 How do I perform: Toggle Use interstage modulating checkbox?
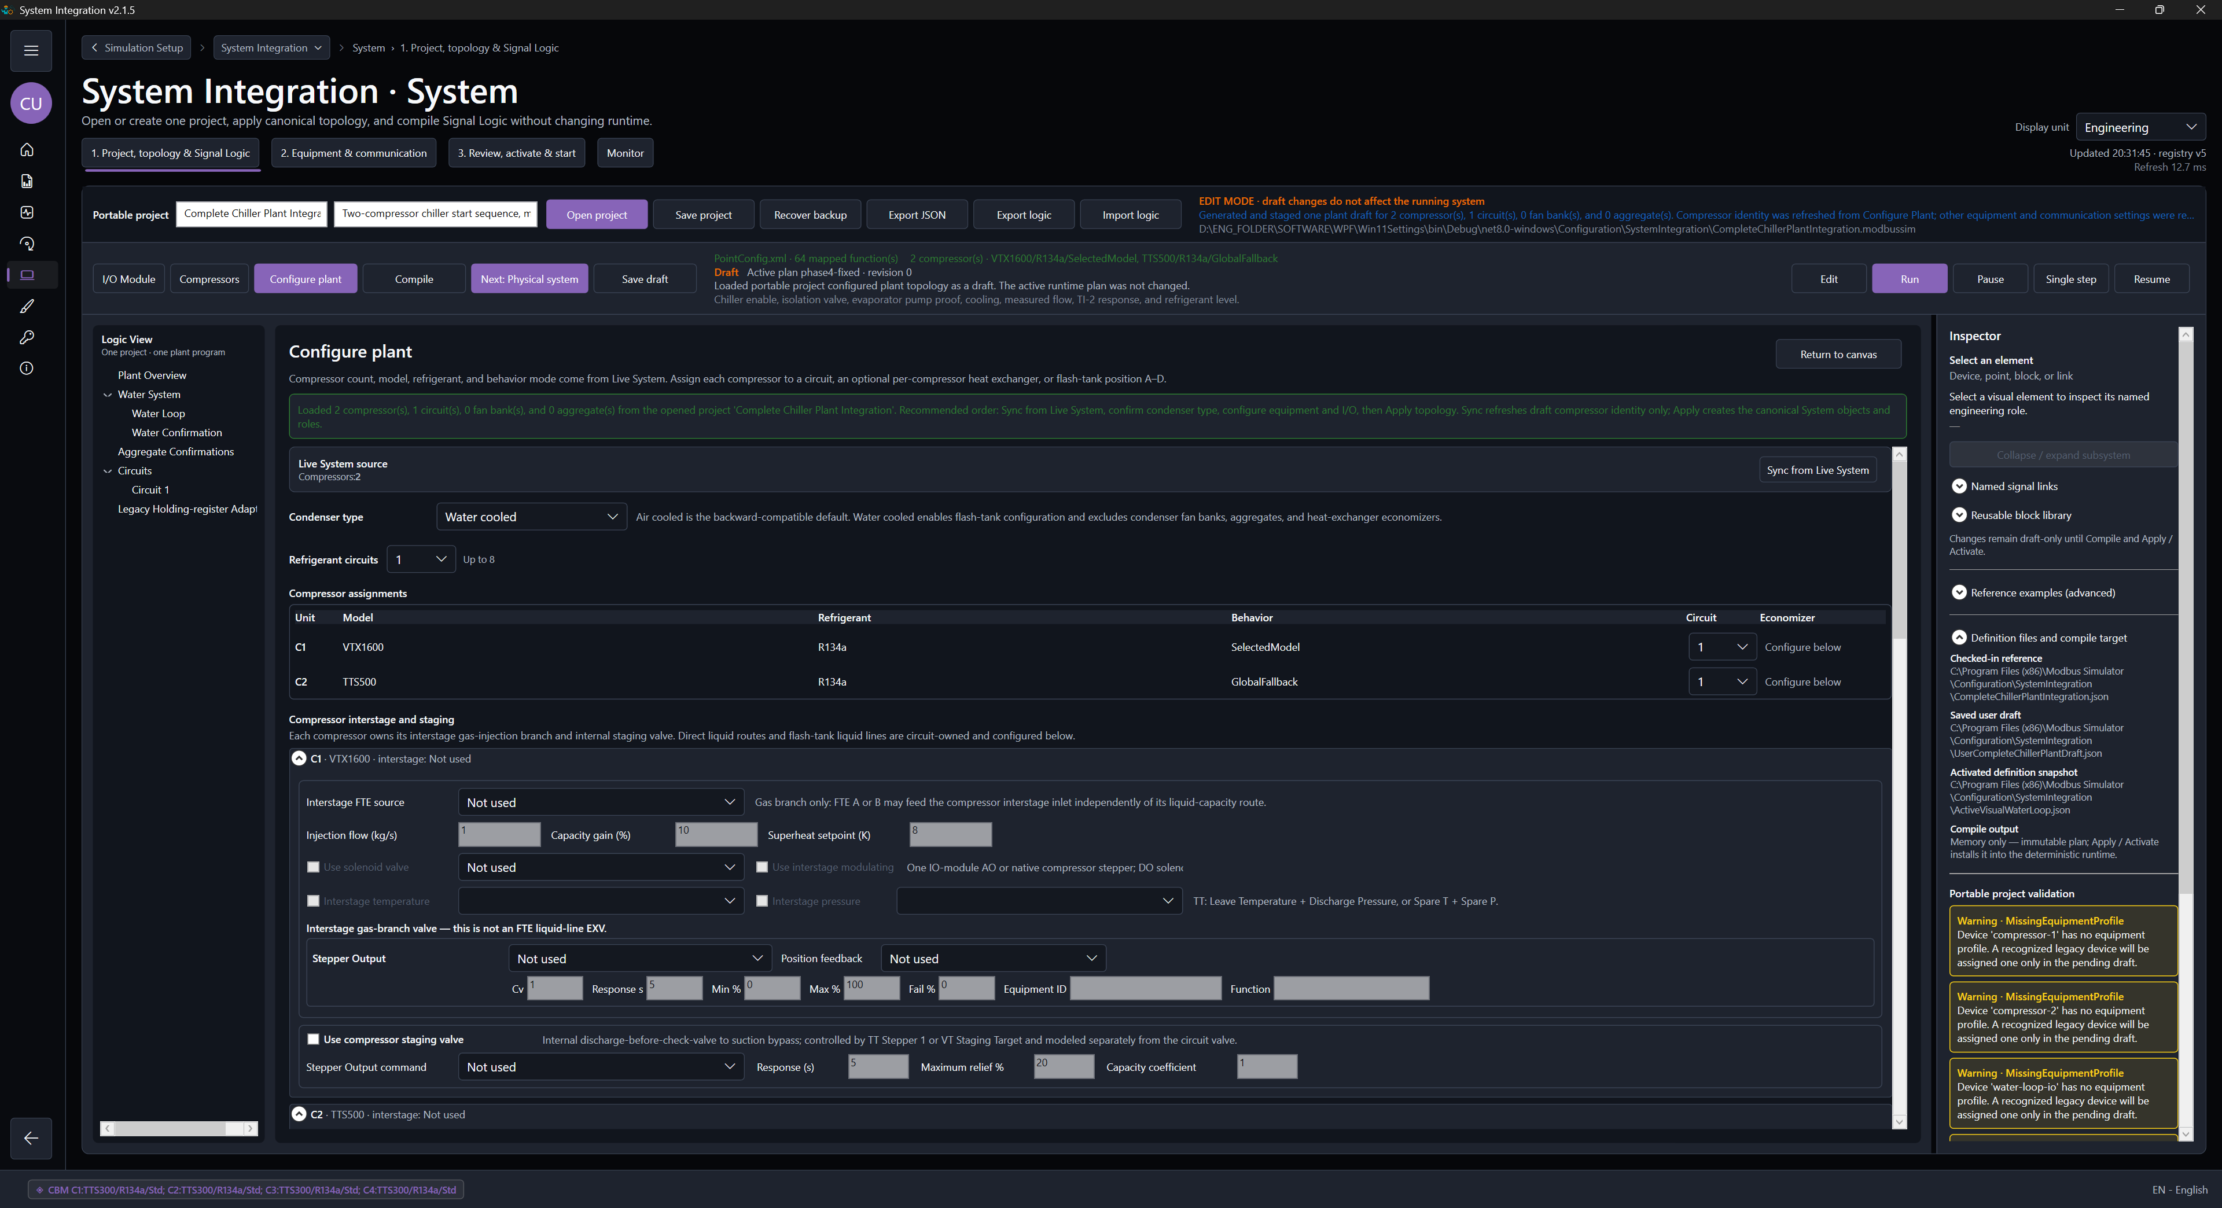(x=761, y=867)
